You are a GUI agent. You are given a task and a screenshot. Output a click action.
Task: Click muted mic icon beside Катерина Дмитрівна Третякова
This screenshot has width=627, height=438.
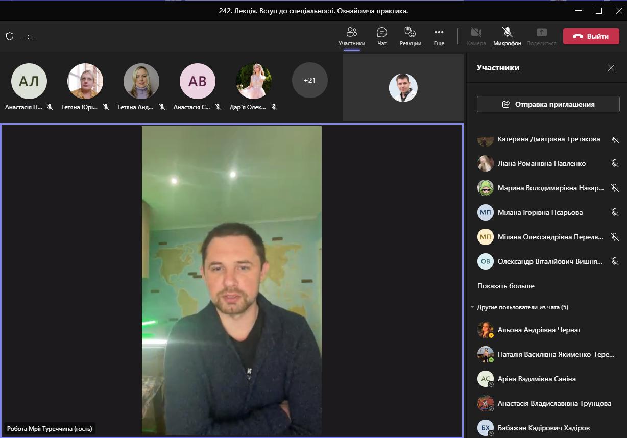(615, 139)
